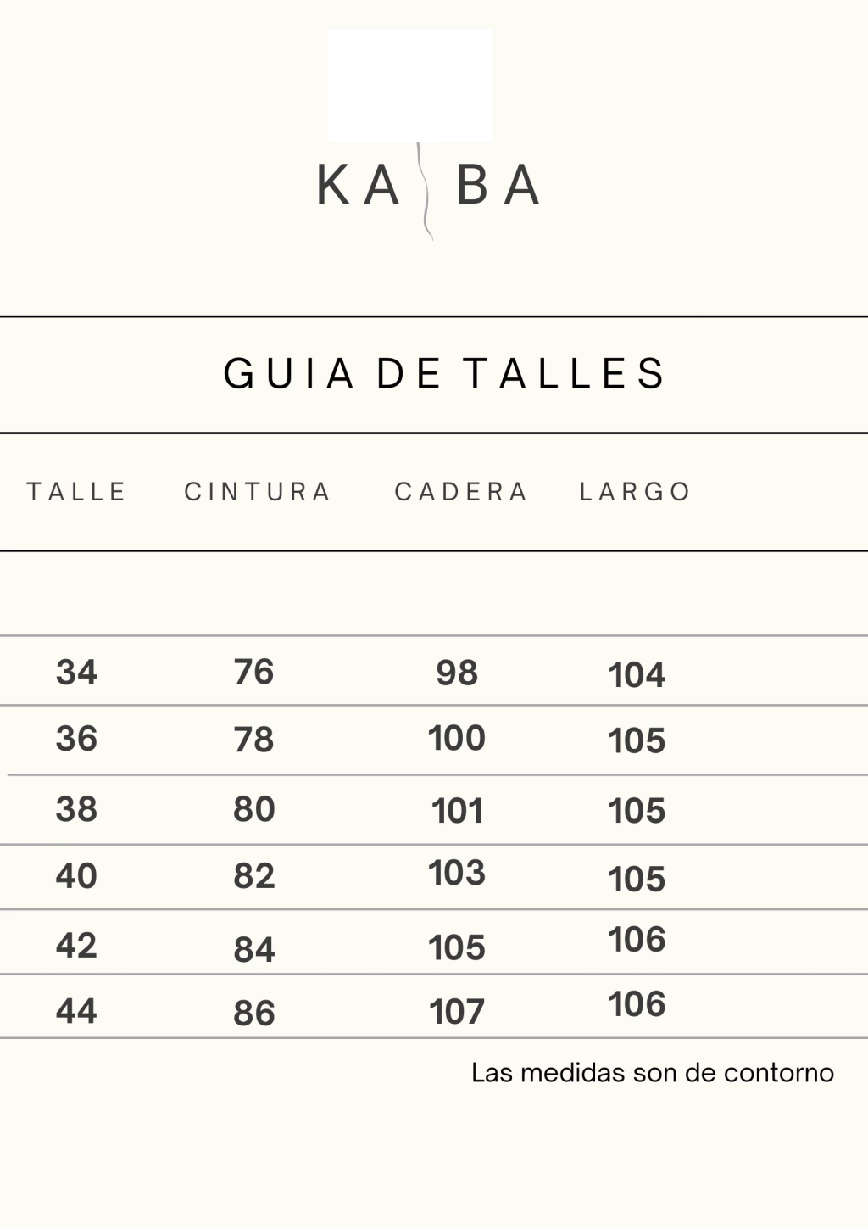Select the CINTURA column header
This screenshot has width=868, height=1229.
click(x=258, y=492)
